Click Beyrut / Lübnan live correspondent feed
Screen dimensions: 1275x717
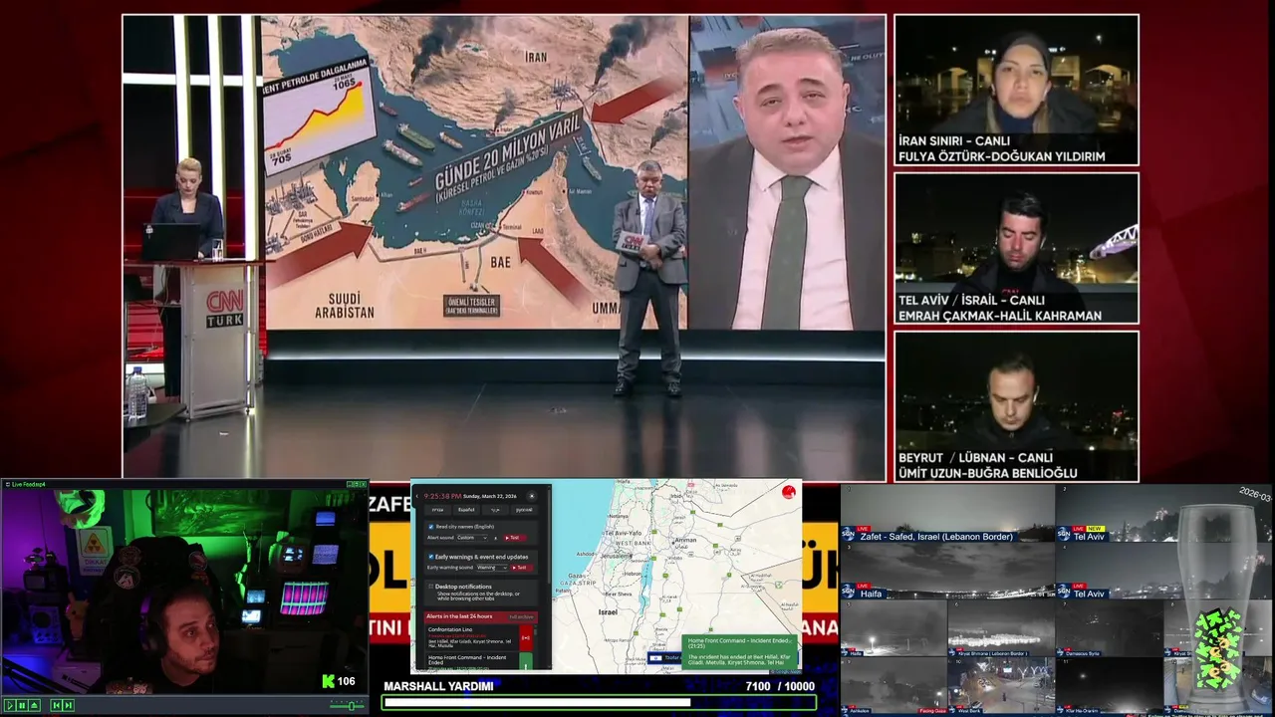pos(1016,406)
